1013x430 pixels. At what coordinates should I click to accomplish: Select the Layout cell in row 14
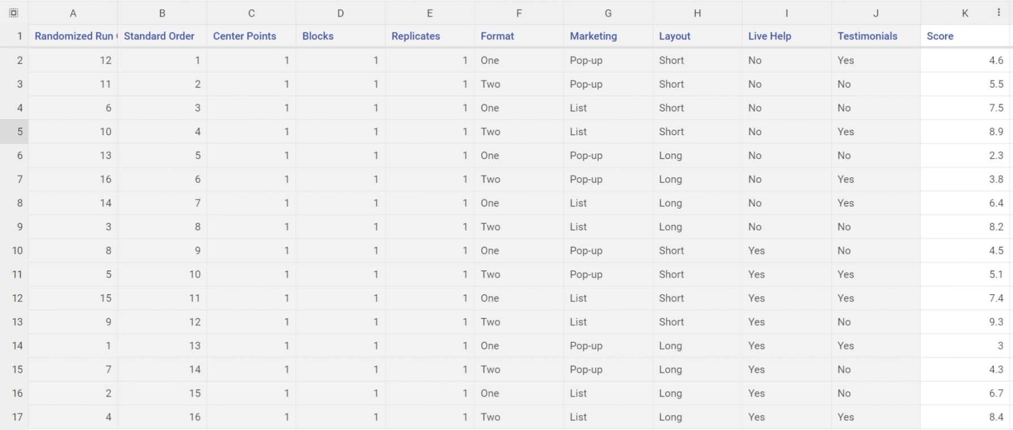click(x=697, y=346)
